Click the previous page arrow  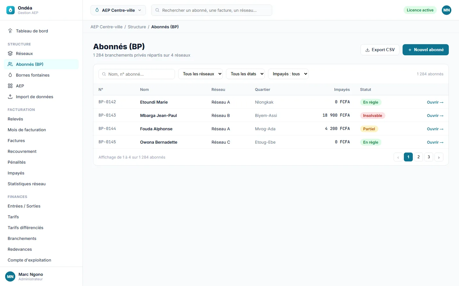click(398, 157)
